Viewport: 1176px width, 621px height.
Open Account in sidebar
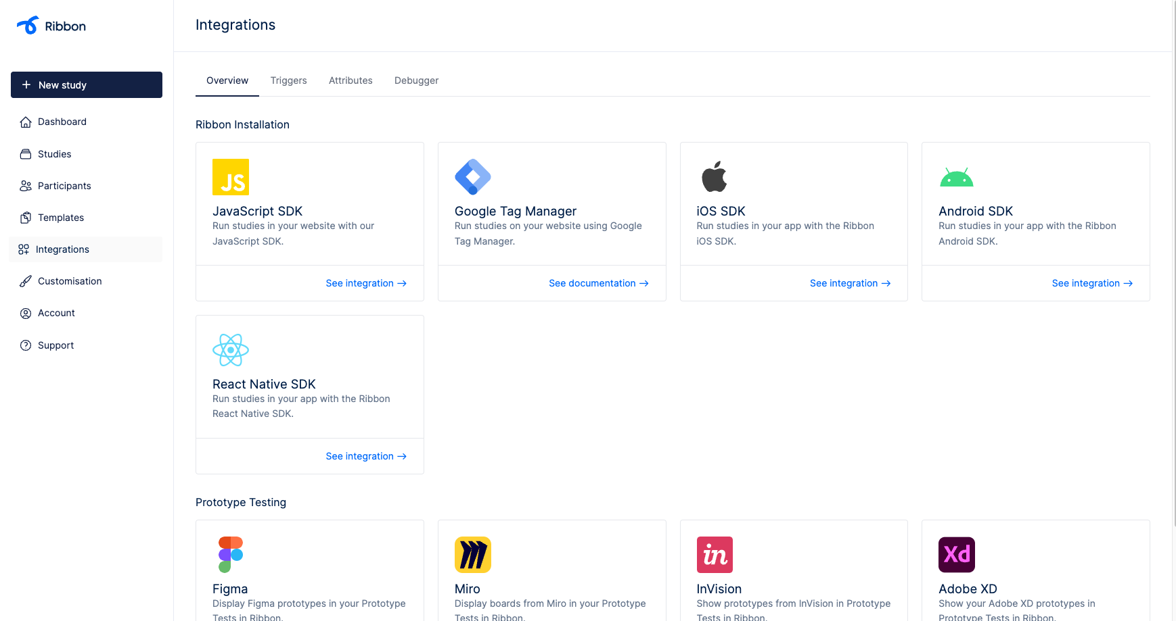(87, 313)
